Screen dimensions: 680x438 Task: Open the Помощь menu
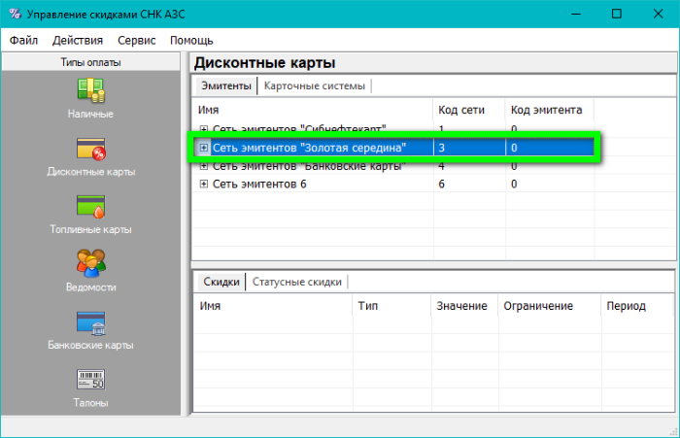tap(191, 41)
